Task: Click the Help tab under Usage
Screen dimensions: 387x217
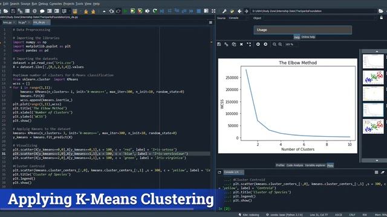Action: click(x=297, y=37)
